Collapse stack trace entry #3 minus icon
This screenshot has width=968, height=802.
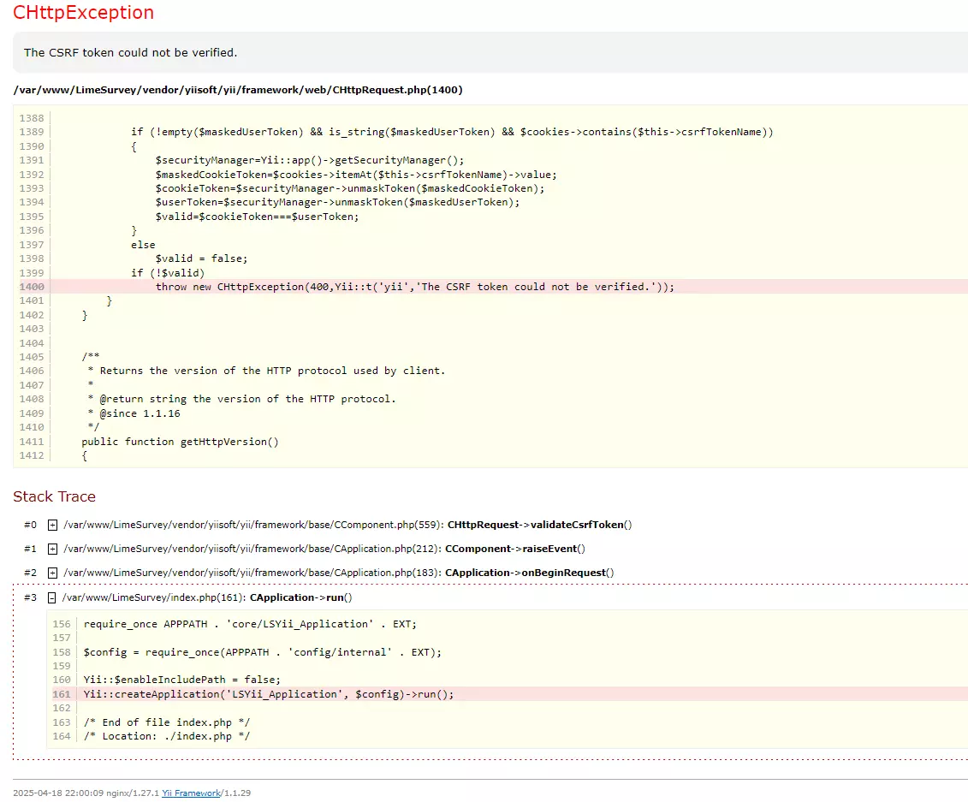point(52,597)
